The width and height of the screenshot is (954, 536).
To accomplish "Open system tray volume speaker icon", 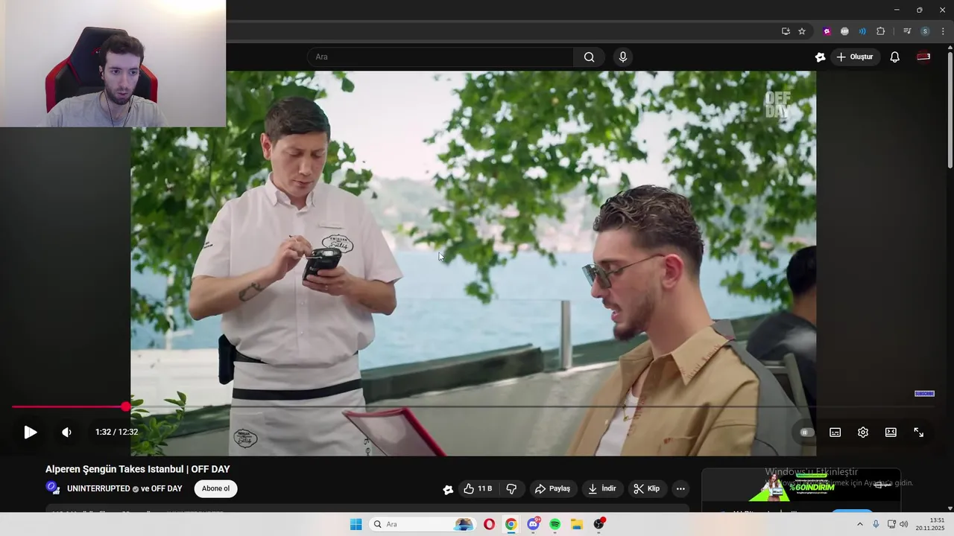I will pos(904,524).
